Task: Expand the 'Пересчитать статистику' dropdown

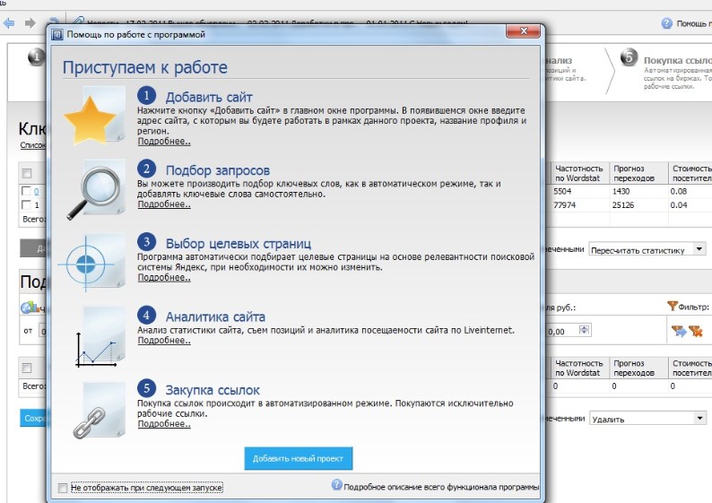Action: (x=699, y=249)
